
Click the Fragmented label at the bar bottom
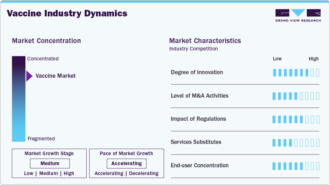[x=41, y=139]
